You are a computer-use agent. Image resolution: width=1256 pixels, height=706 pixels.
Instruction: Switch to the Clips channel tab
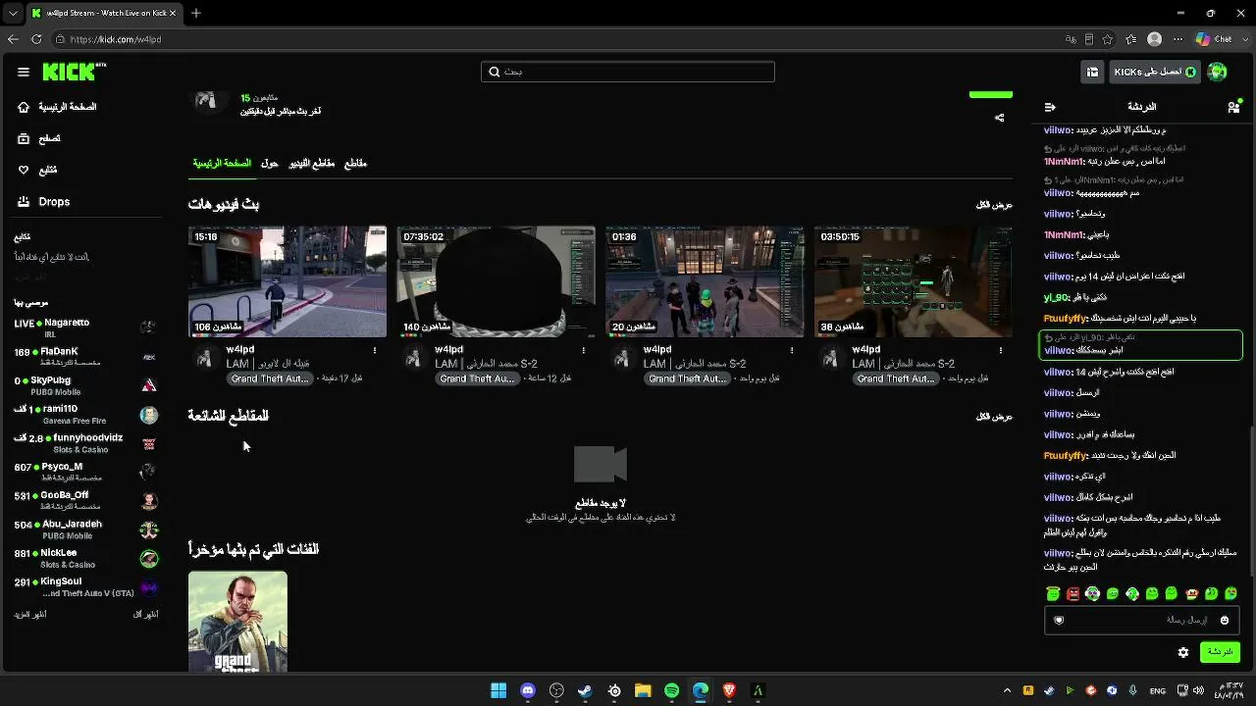(x=355, y=164)
